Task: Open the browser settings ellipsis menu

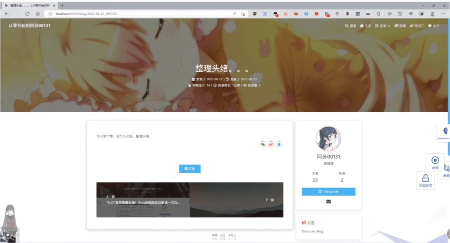Action: pyautogui.click(x=443, y=14)
